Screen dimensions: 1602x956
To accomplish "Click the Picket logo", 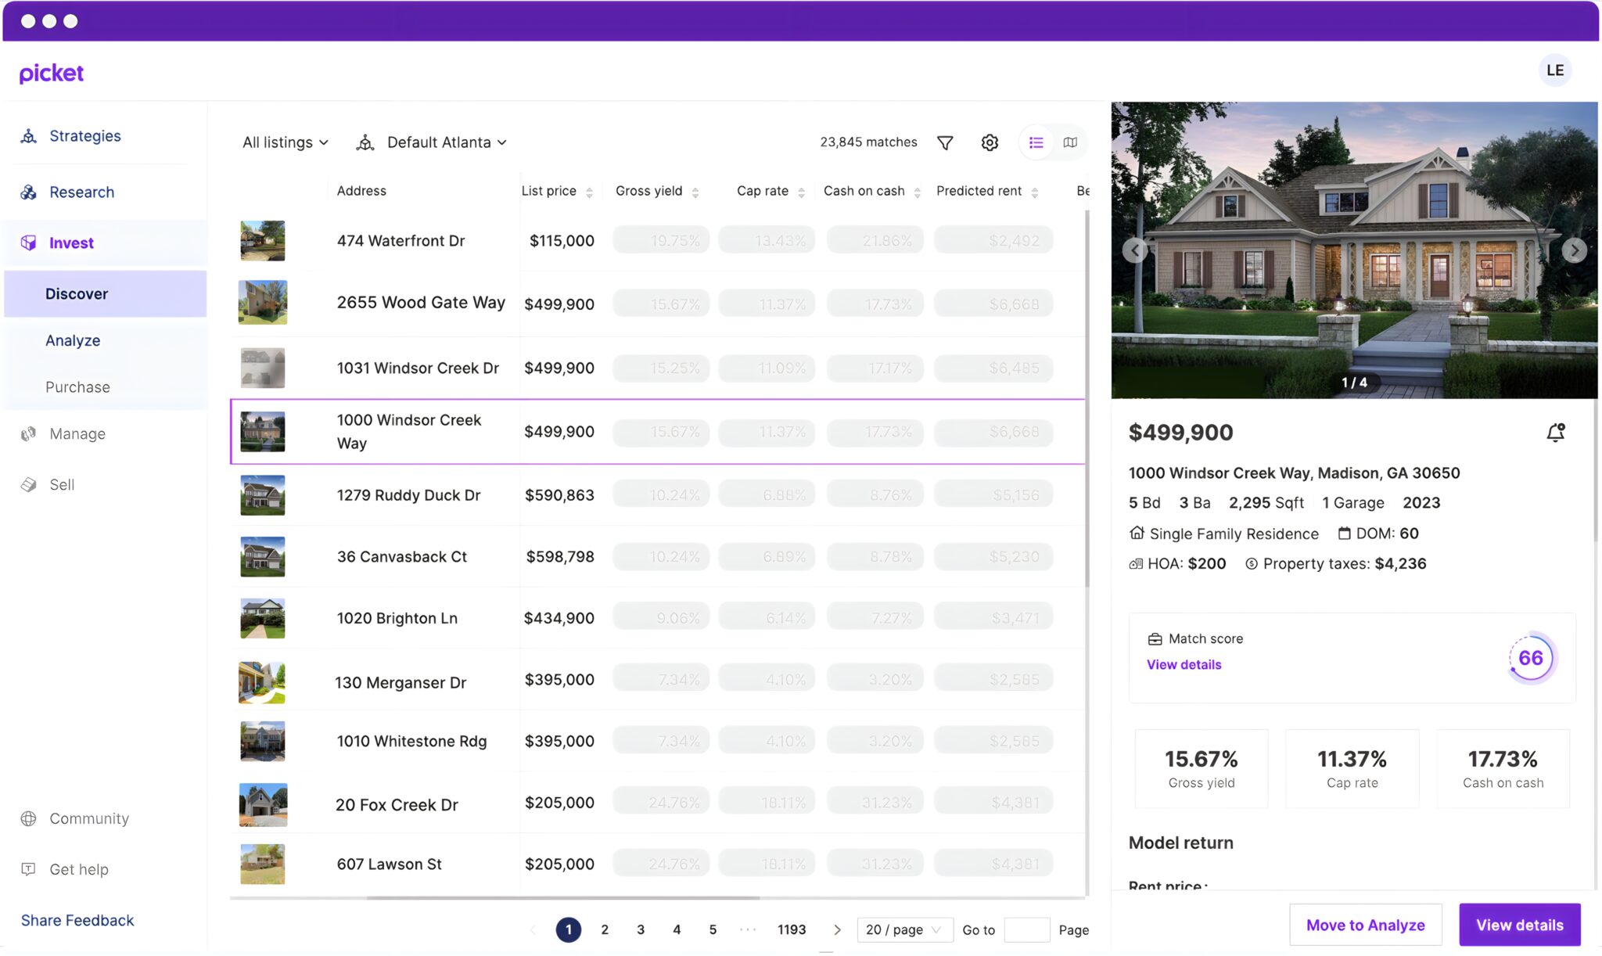I will coord(52,73).
